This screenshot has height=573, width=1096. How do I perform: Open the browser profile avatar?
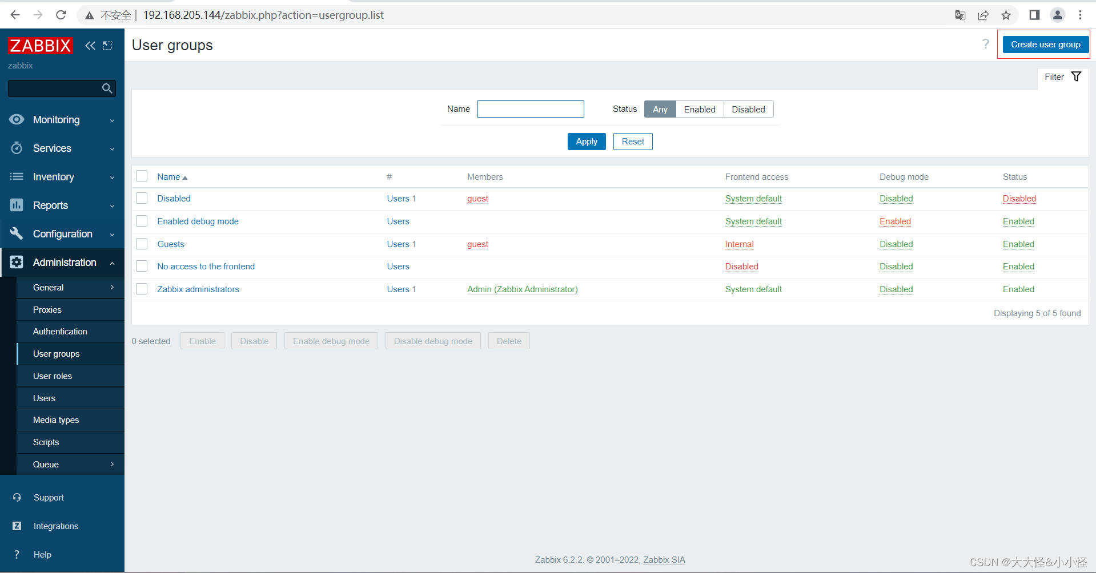point(1058,15)
